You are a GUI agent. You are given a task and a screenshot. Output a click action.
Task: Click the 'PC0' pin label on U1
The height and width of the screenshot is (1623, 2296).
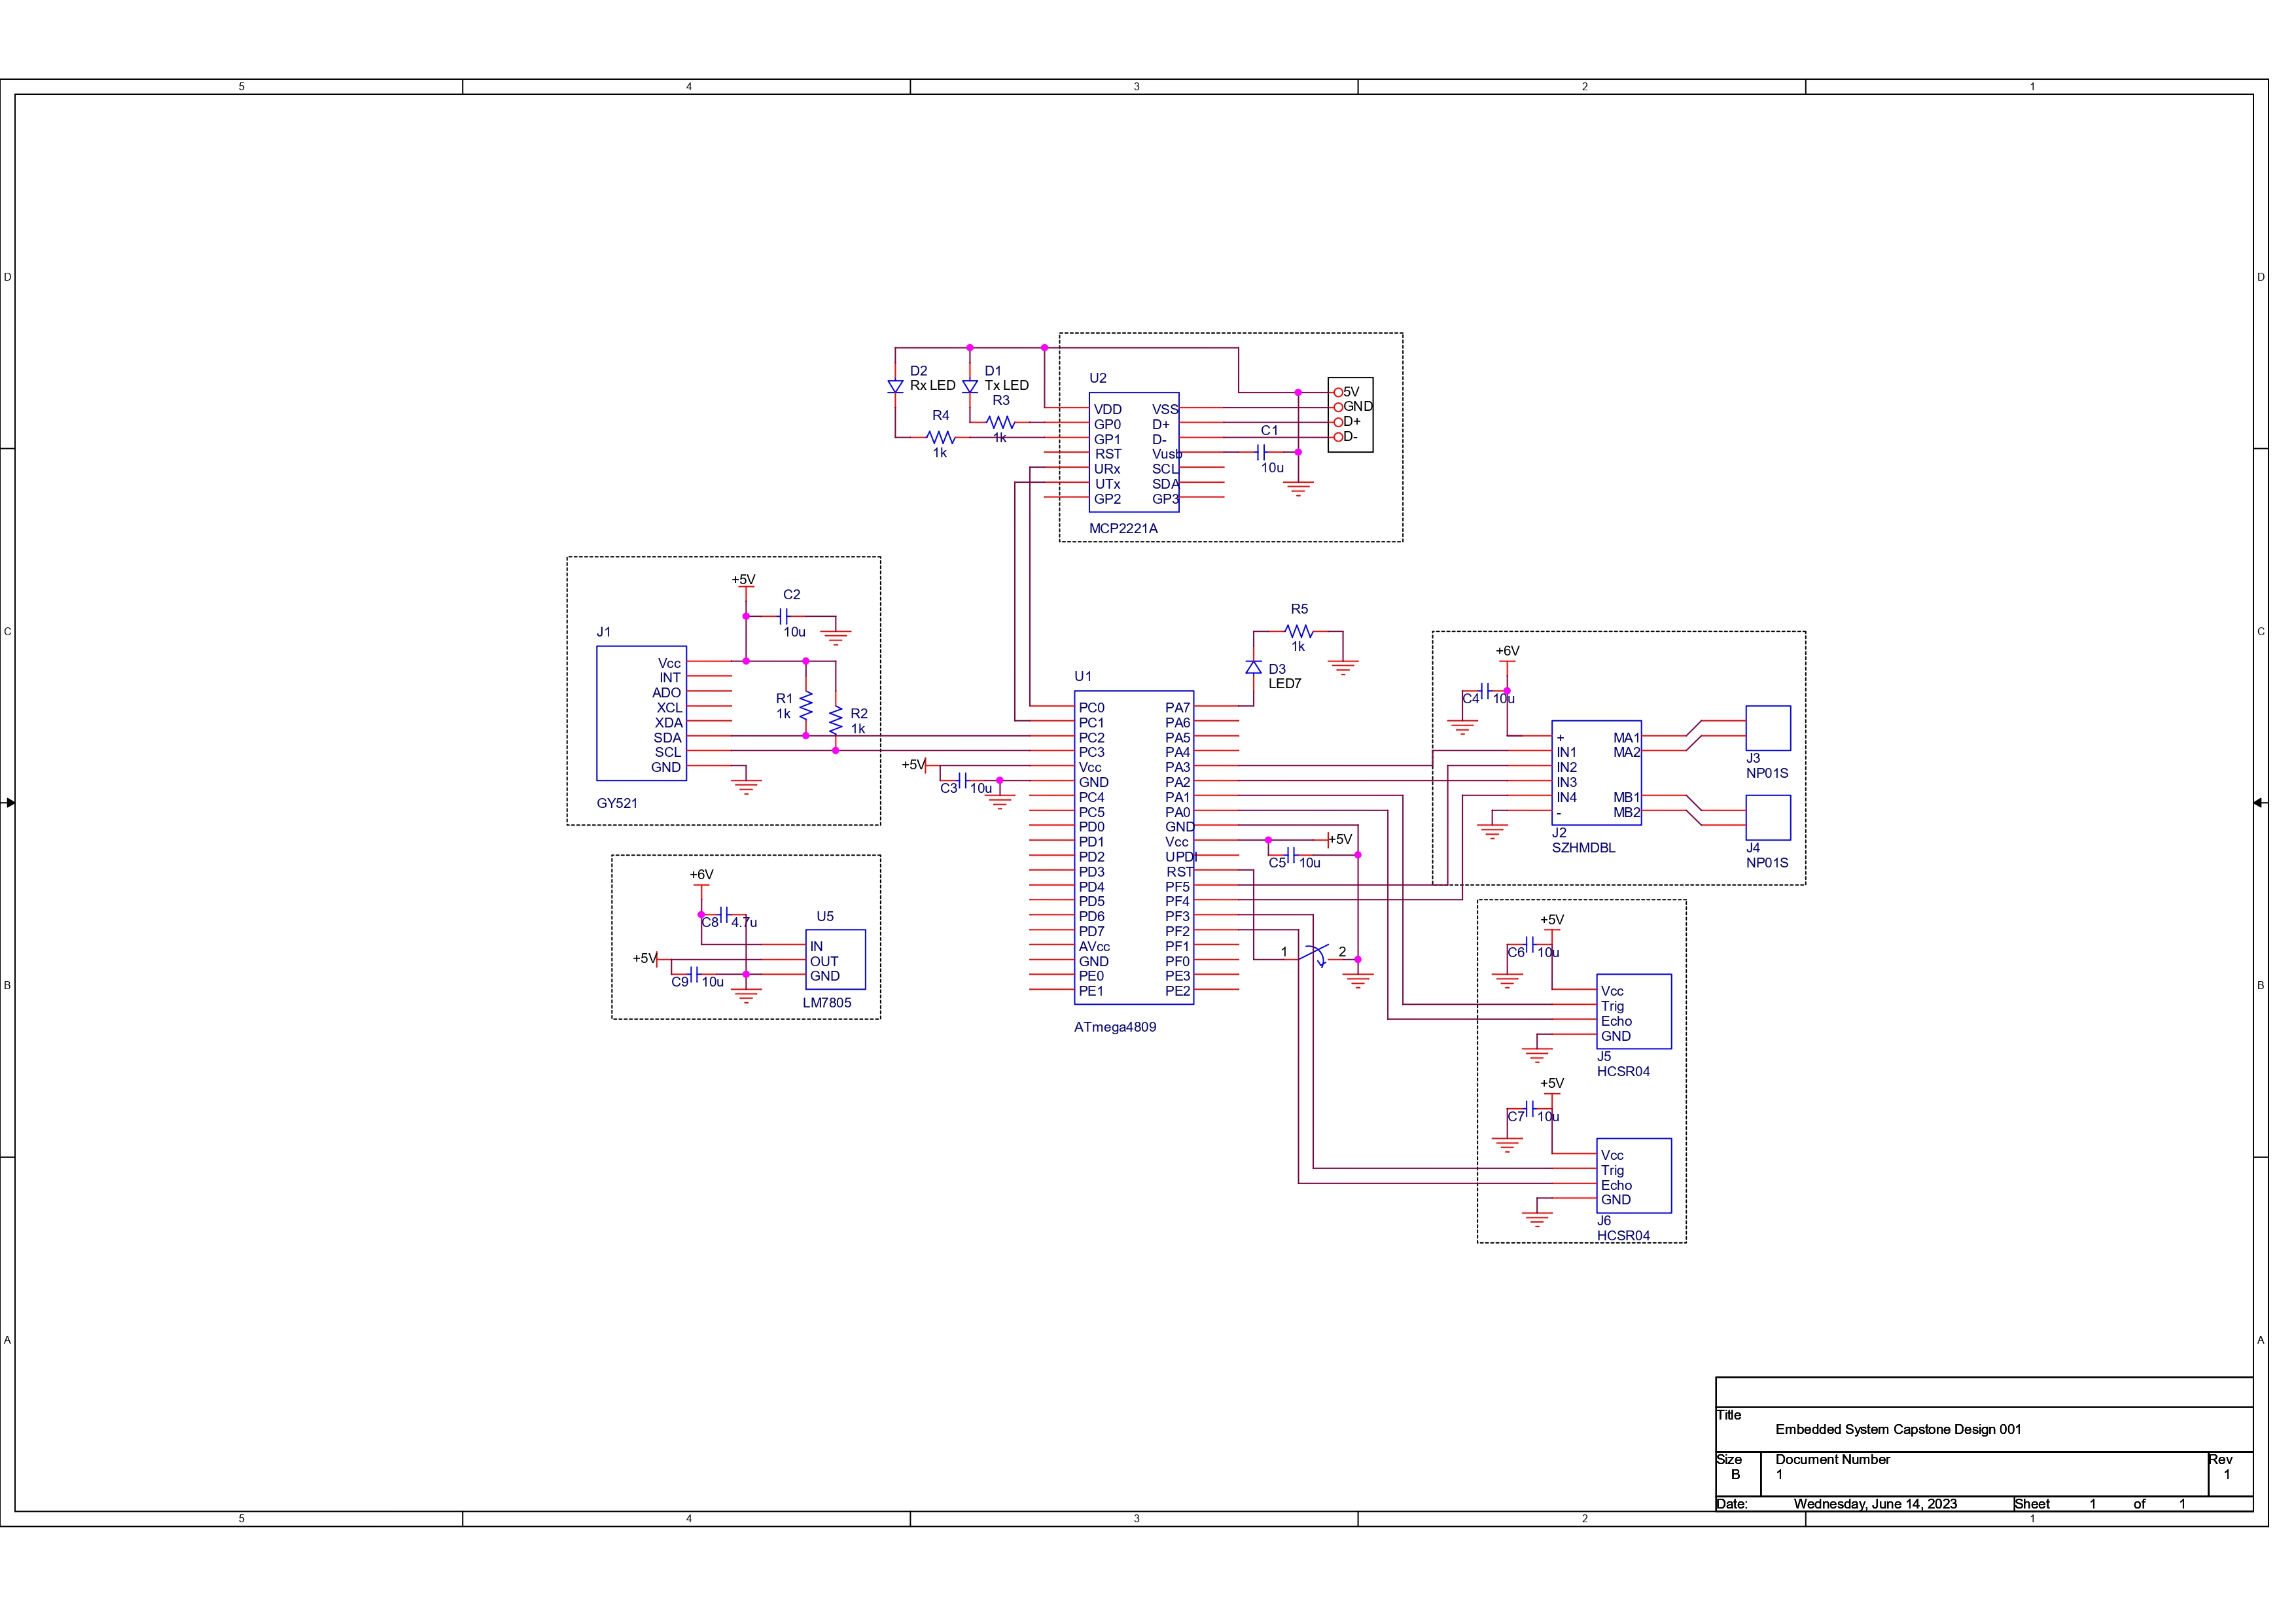click(1091, 707)
